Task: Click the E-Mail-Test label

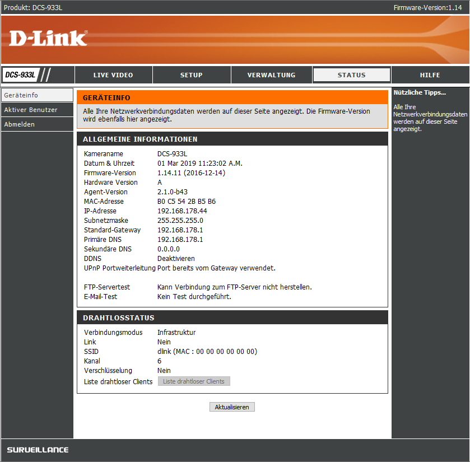Action: (100, 297)
